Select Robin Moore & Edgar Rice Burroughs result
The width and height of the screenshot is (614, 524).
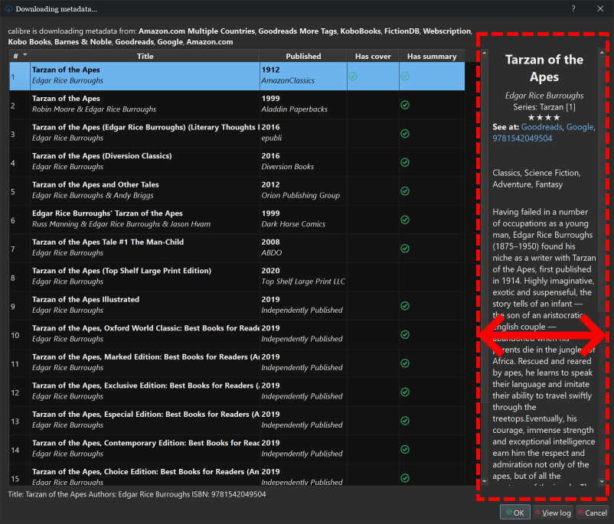237,105
